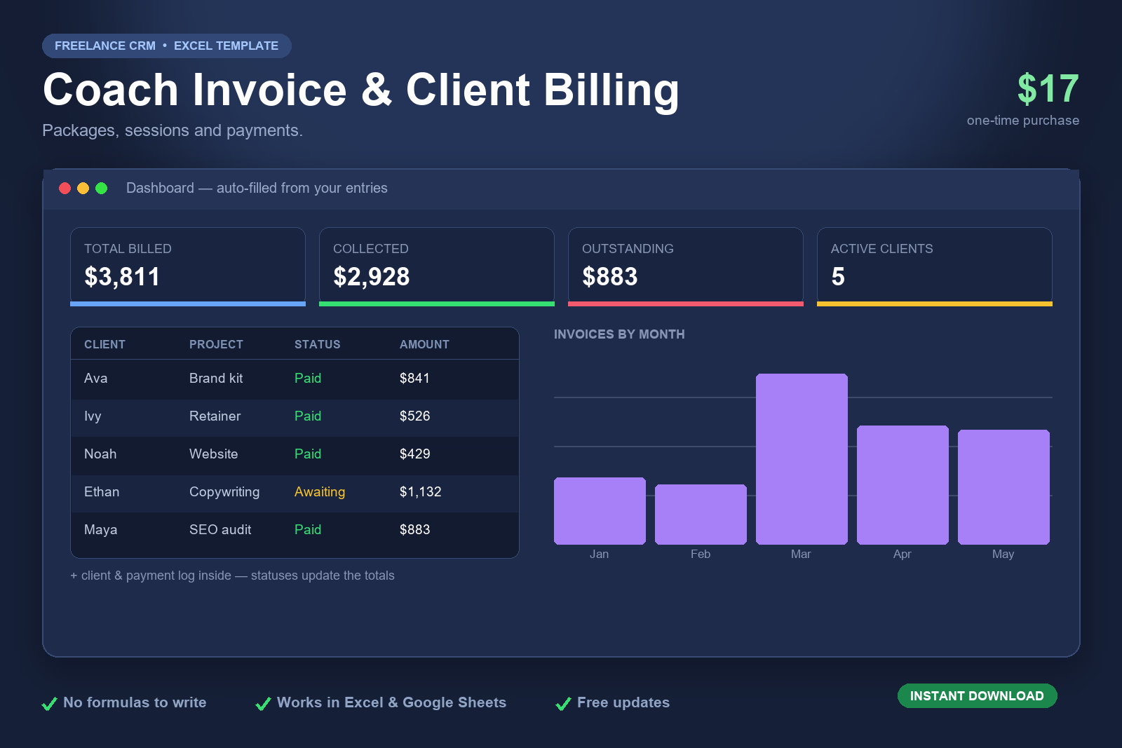
Task: Select the Outstanding $883 card
Action: coord(686,266)
